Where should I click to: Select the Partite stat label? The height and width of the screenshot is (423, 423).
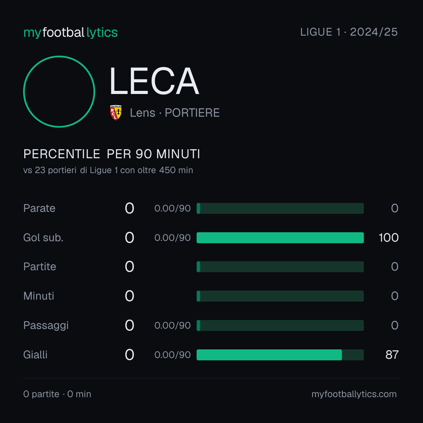tap(40, 267)
